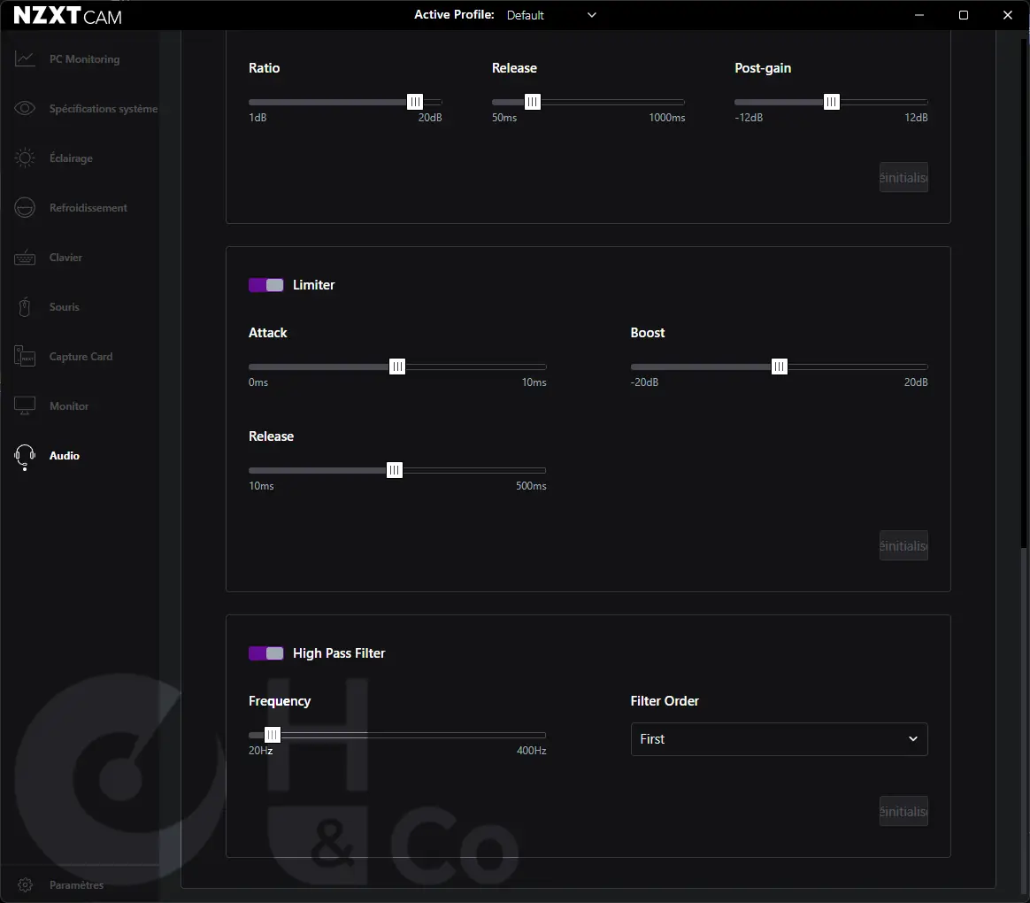Click the -12dB Post-gain minimum label
Screen dimensions: 1030x903
749,118
